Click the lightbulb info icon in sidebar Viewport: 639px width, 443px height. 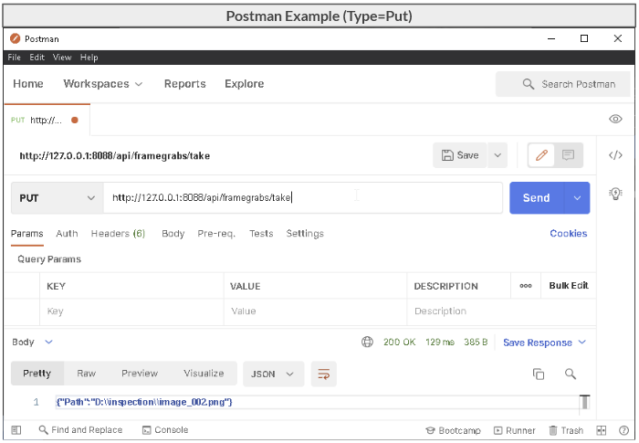pyautogui.click(x=615, y=193)
